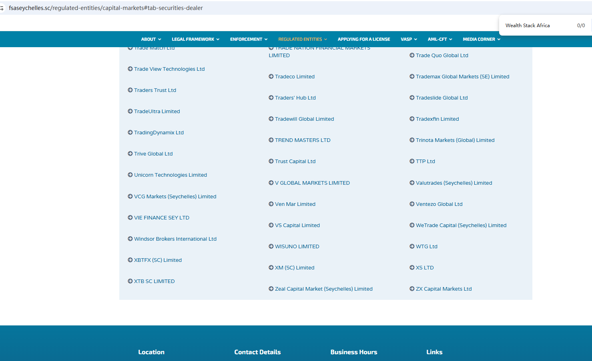
Task: Click arrow icon next to WTG Ltd
Action: pos(412,247)
